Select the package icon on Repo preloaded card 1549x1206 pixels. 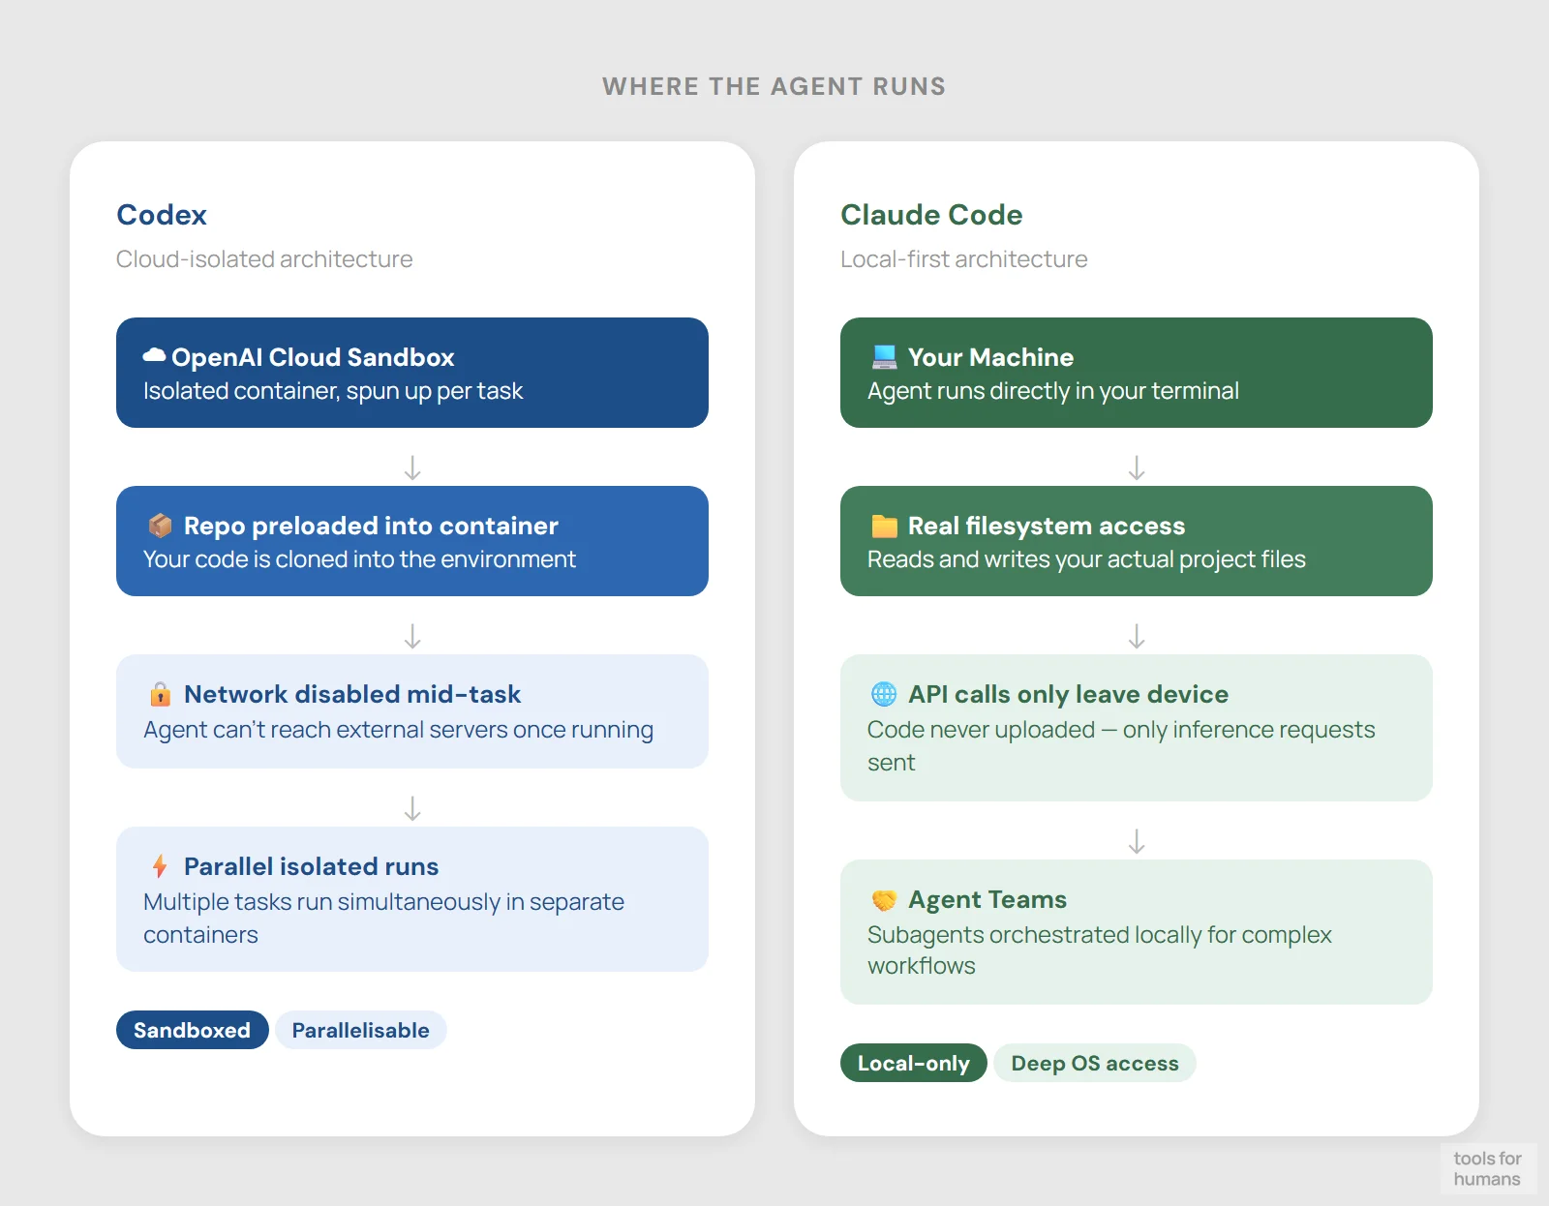(160, 526)
